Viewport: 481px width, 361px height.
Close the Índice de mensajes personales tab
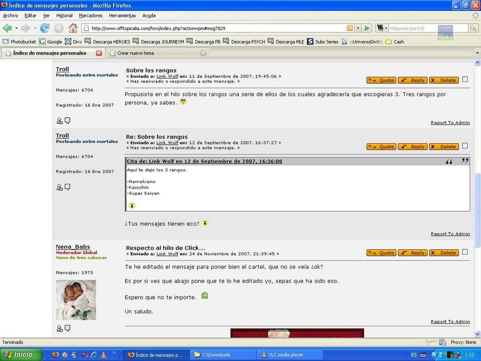99,53
